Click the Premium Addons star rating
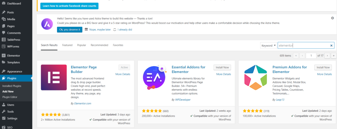Screen dimensions: 337x129 pos(252,111)
